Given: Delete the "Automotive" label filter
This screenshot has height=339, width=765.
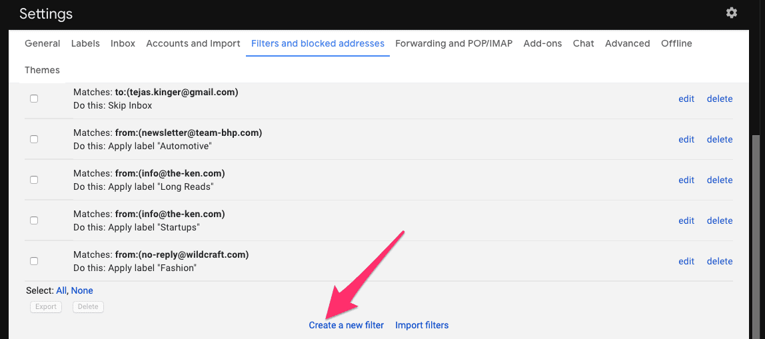Looking at the screenshot, I should (720, 139).
